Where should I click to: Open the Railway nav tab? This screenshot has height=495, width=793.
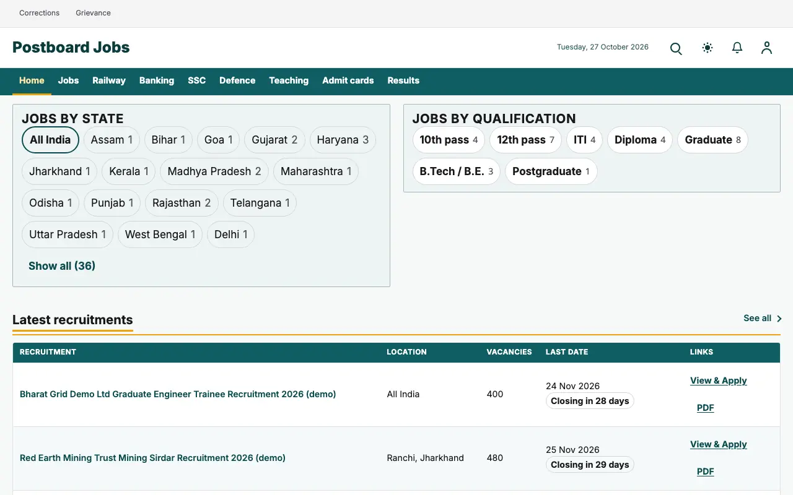(x=109, y=80)
